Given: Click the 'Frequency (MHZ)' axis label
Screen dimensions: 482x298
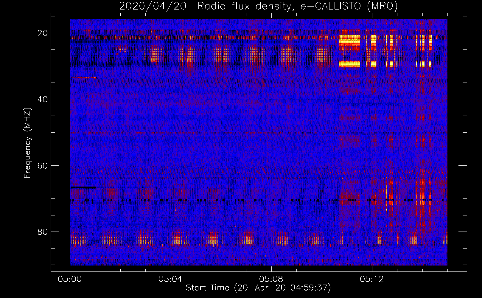Looking at the screenshot, I should coord(27,143).
